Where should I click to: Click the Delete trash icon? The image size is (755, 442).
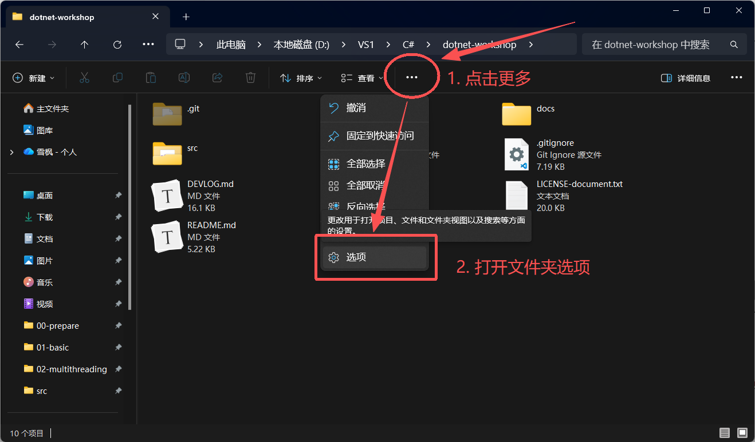point(250,78)
